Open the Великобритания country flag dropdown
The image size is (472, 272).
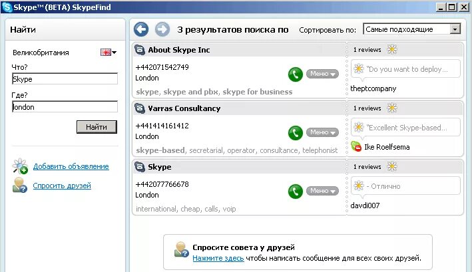[109, 53]
